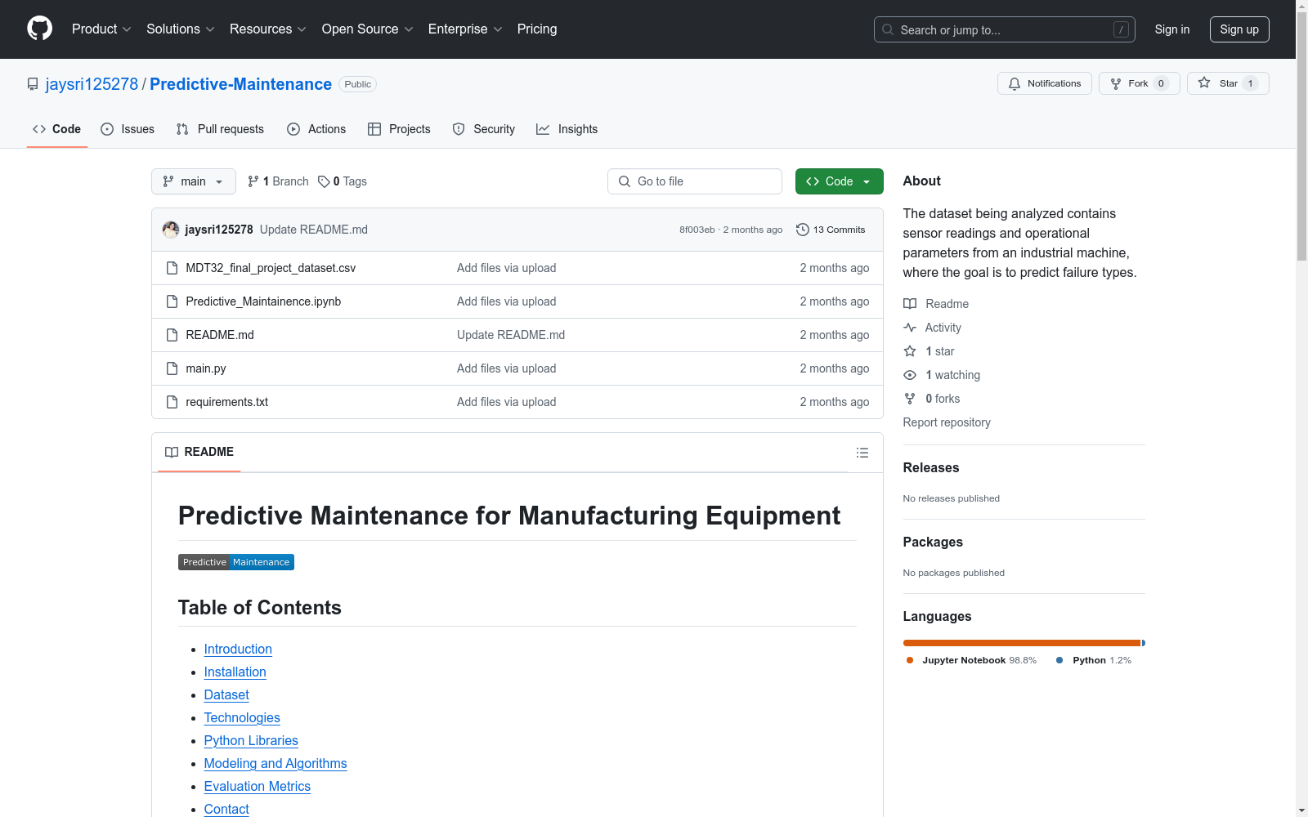Open the Technologies contents link
1308x817 pixels.
[x=242, y=717]
